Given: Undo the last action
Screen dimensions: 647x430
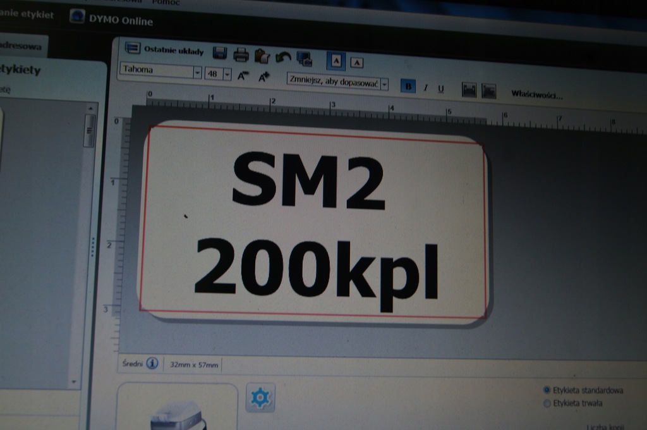Looking at the screenshot, I should (x=282, y=58).
